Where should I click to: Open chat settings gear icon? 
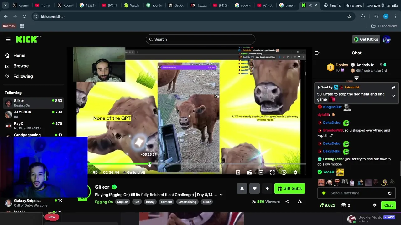(x=375, y=205)
